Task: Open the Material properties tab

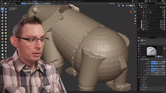Action: tap(139, 74)
